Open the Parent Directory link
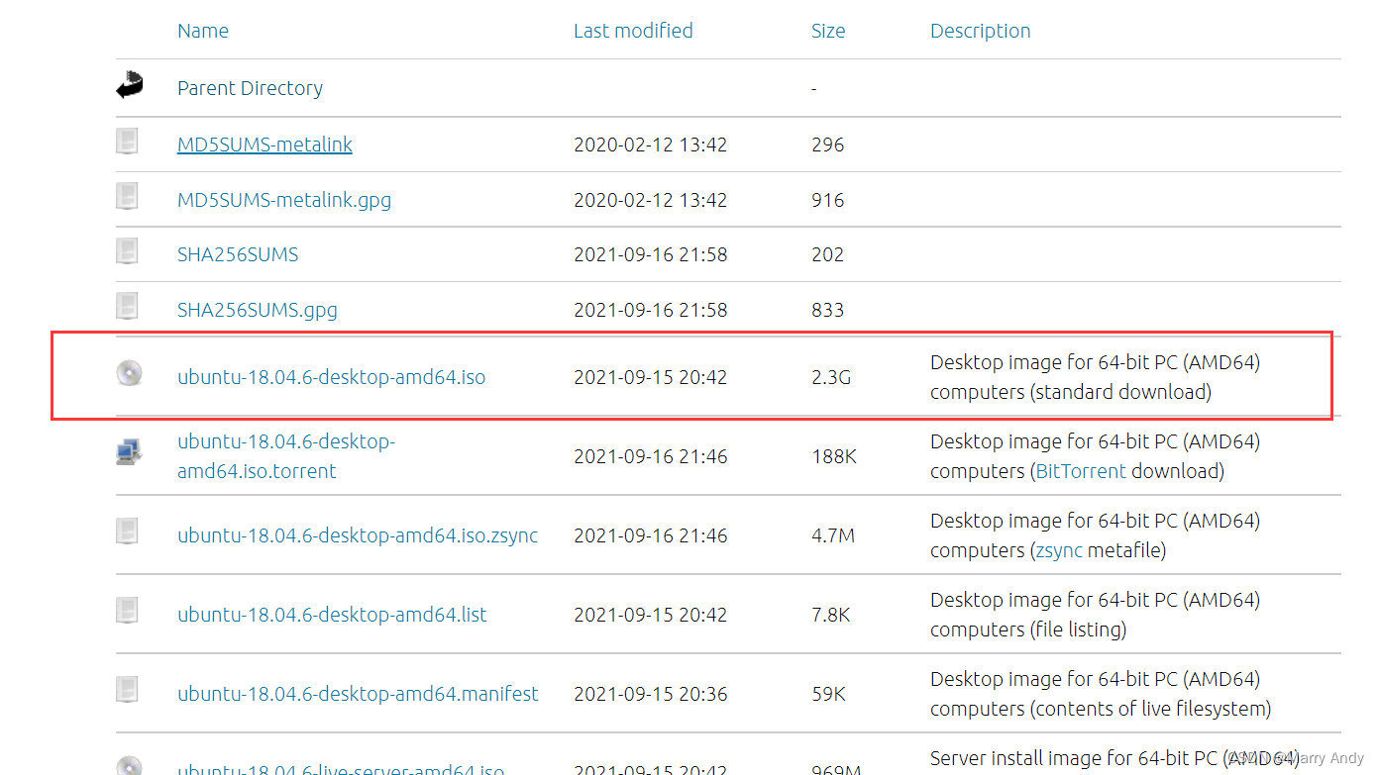Viewport: 1379px width, 775px height. tap(250, 88)
